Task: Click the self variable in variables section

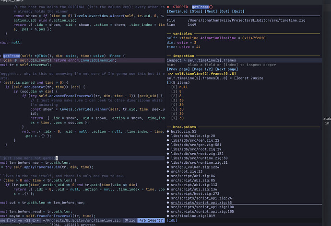Action: tap(216, 38)
